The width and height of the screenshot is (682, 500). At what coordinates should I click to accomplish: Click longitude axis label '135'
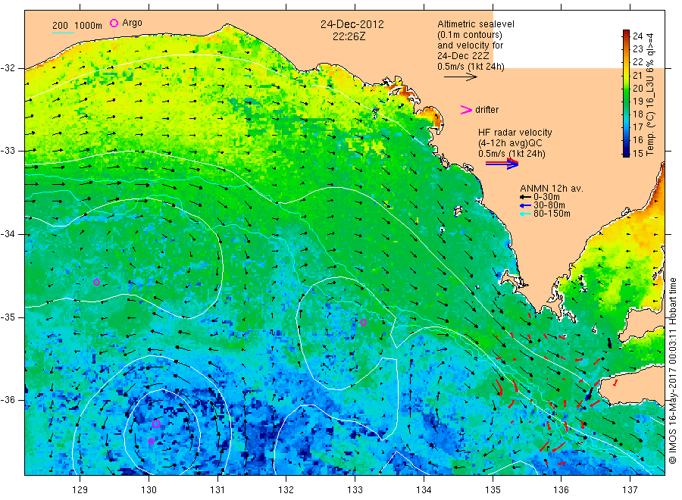(x=493, y=490)
